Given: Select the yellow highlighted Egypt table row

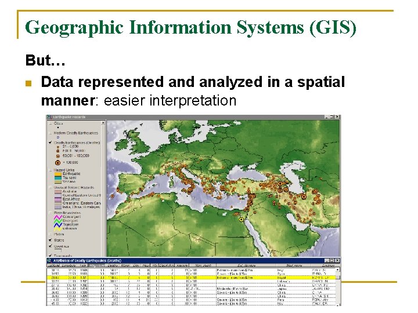Looking at the screenshot, I should click(x=191, y=278).
